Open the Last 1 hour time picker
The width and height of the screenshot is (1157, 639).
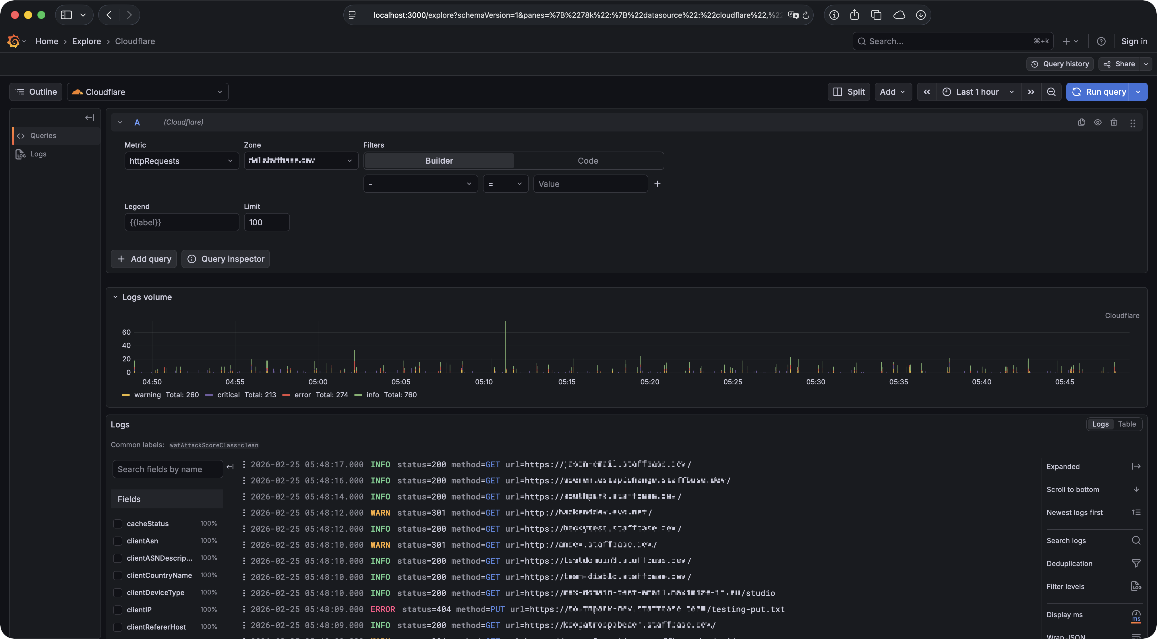[x=979, y=92]
